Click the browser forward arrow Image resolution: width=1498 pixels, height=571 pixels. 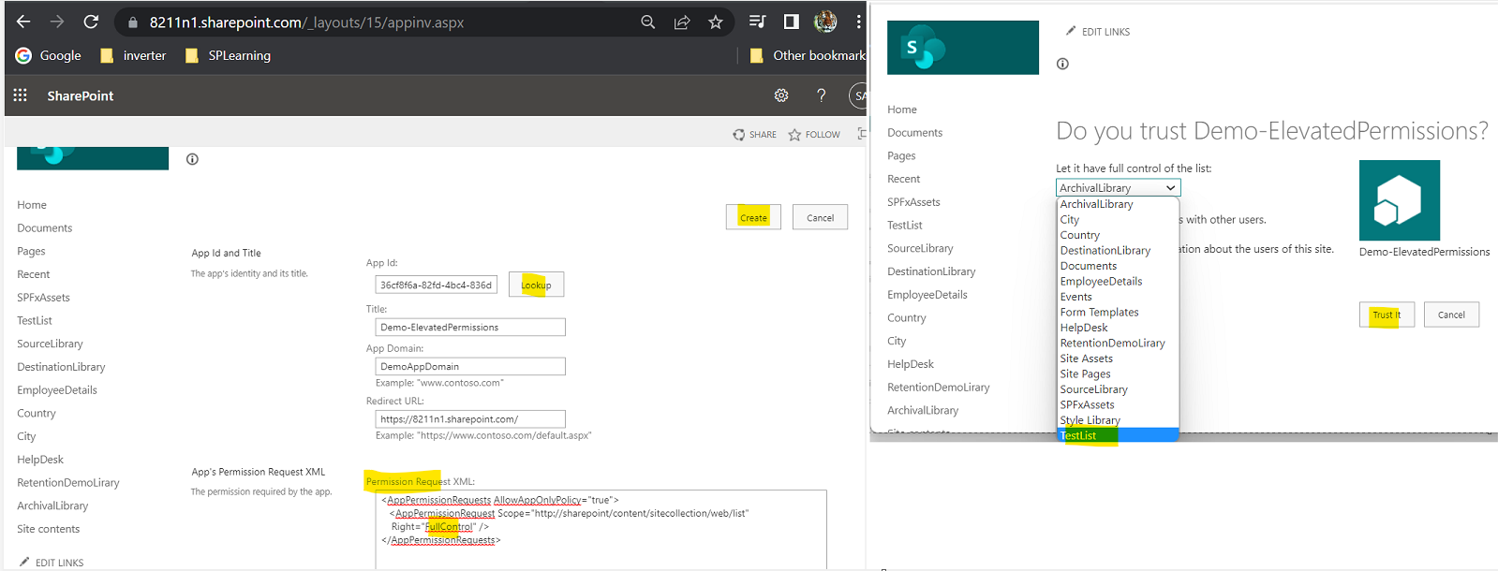coord(57,22)
